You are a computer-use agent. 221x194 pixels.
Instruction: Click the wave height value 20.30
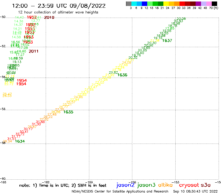pyautogui.click(x=152, y=43)
